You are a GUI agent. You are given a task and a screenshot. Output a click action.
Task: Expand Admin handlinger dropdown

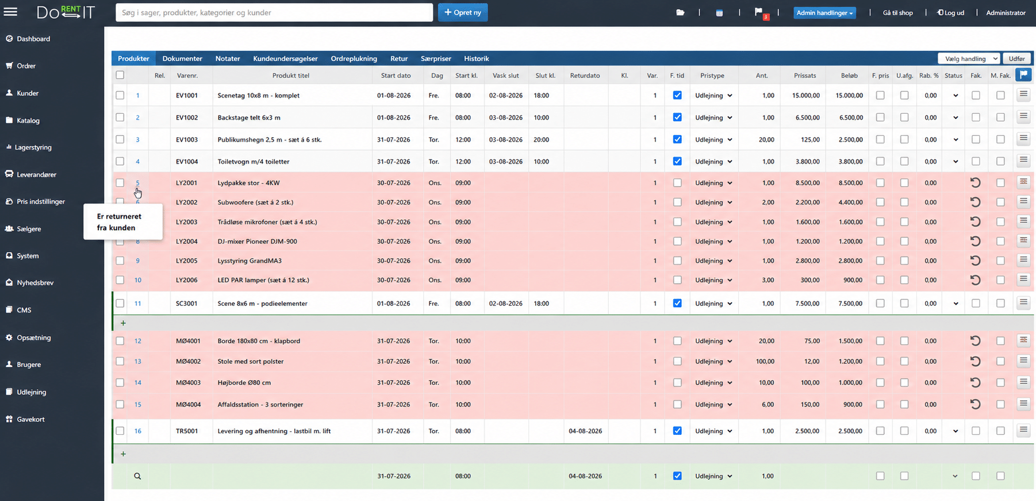[824, 13]
